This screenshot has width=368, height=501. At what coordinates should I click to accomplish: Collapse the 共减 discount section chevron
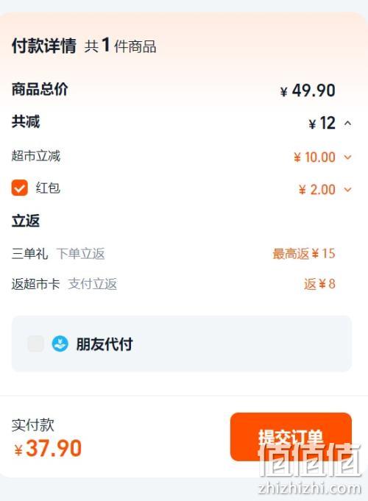tap(348, 123)
